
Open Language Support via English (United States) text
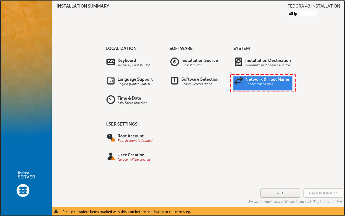(x=134, y=84)
